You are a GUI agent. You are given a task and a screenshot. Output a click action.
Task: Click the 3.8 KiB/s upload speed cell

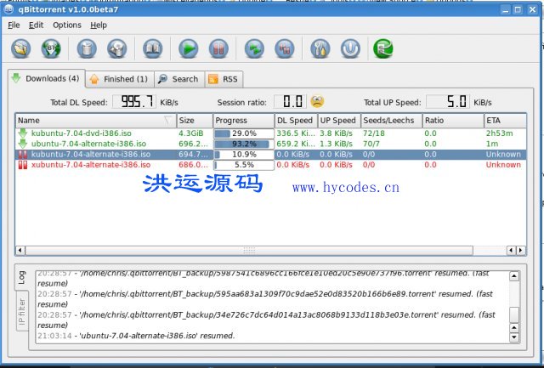[x=336, y=133]
